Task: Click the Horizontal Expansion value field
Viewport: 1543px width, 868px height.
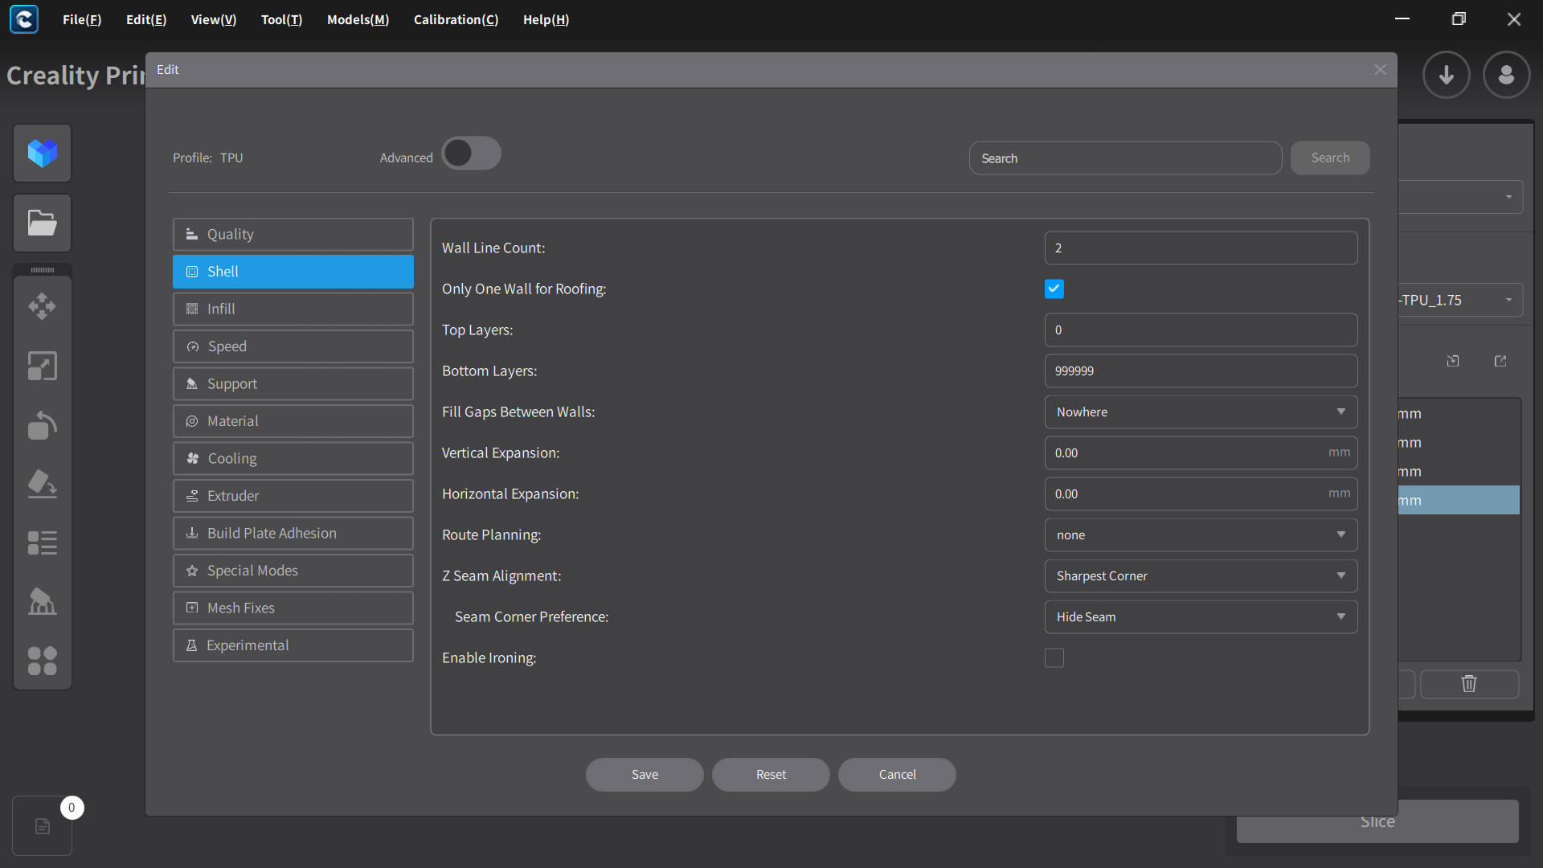Action: pos(1201,493)
